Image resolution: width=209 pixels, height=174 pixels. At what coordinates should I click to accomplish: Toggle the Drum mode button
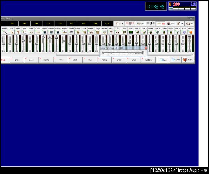tap(176, 60)
